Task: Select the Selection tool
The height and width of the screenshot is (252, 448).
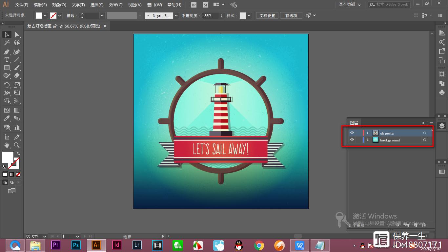Action: tap(7, 34)
